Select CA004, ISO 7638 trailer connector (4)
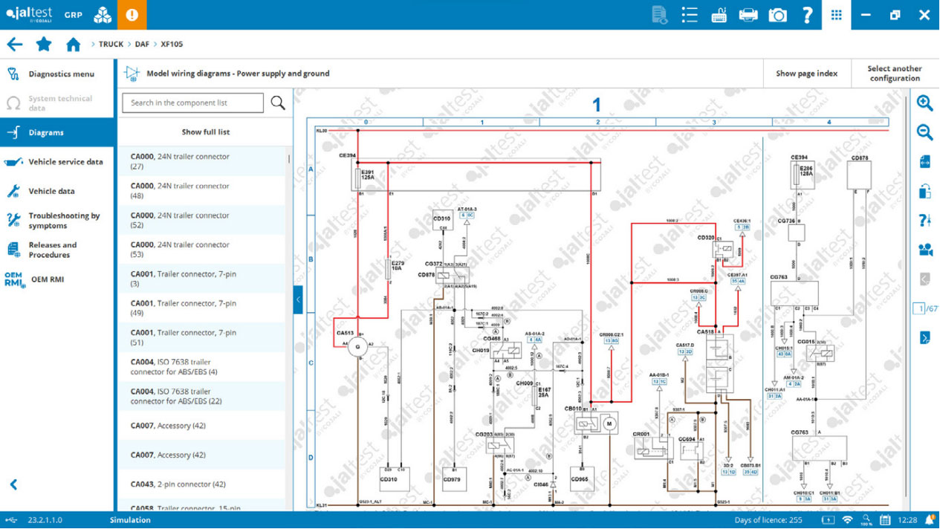This screenshot has width=940, height=529. coord(201,367)
